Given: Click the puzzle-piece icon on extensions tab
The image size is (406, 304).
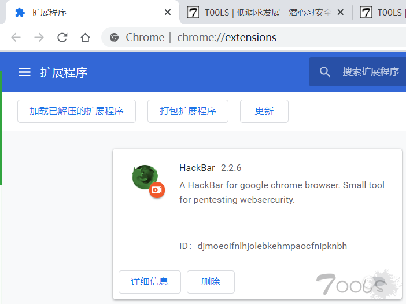Looking at the screenshot, I should (x=20, y=12).
